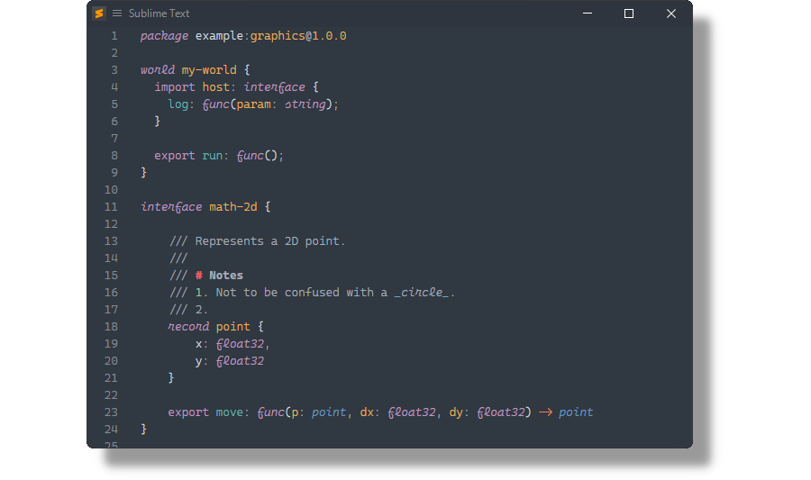Click 'log' on line 5
The height and width of the screenshot is (480, 811).
click(178, 104)
